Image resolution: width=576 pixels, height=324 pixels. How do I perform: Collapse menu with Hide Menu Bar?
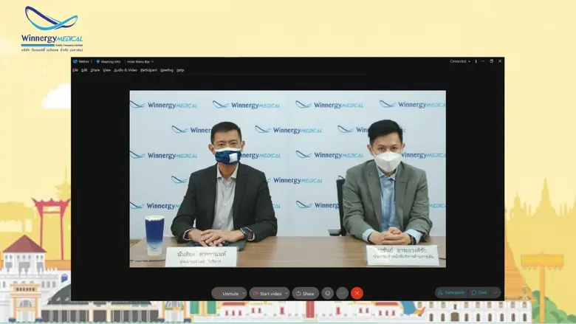(x=140, y=61)
